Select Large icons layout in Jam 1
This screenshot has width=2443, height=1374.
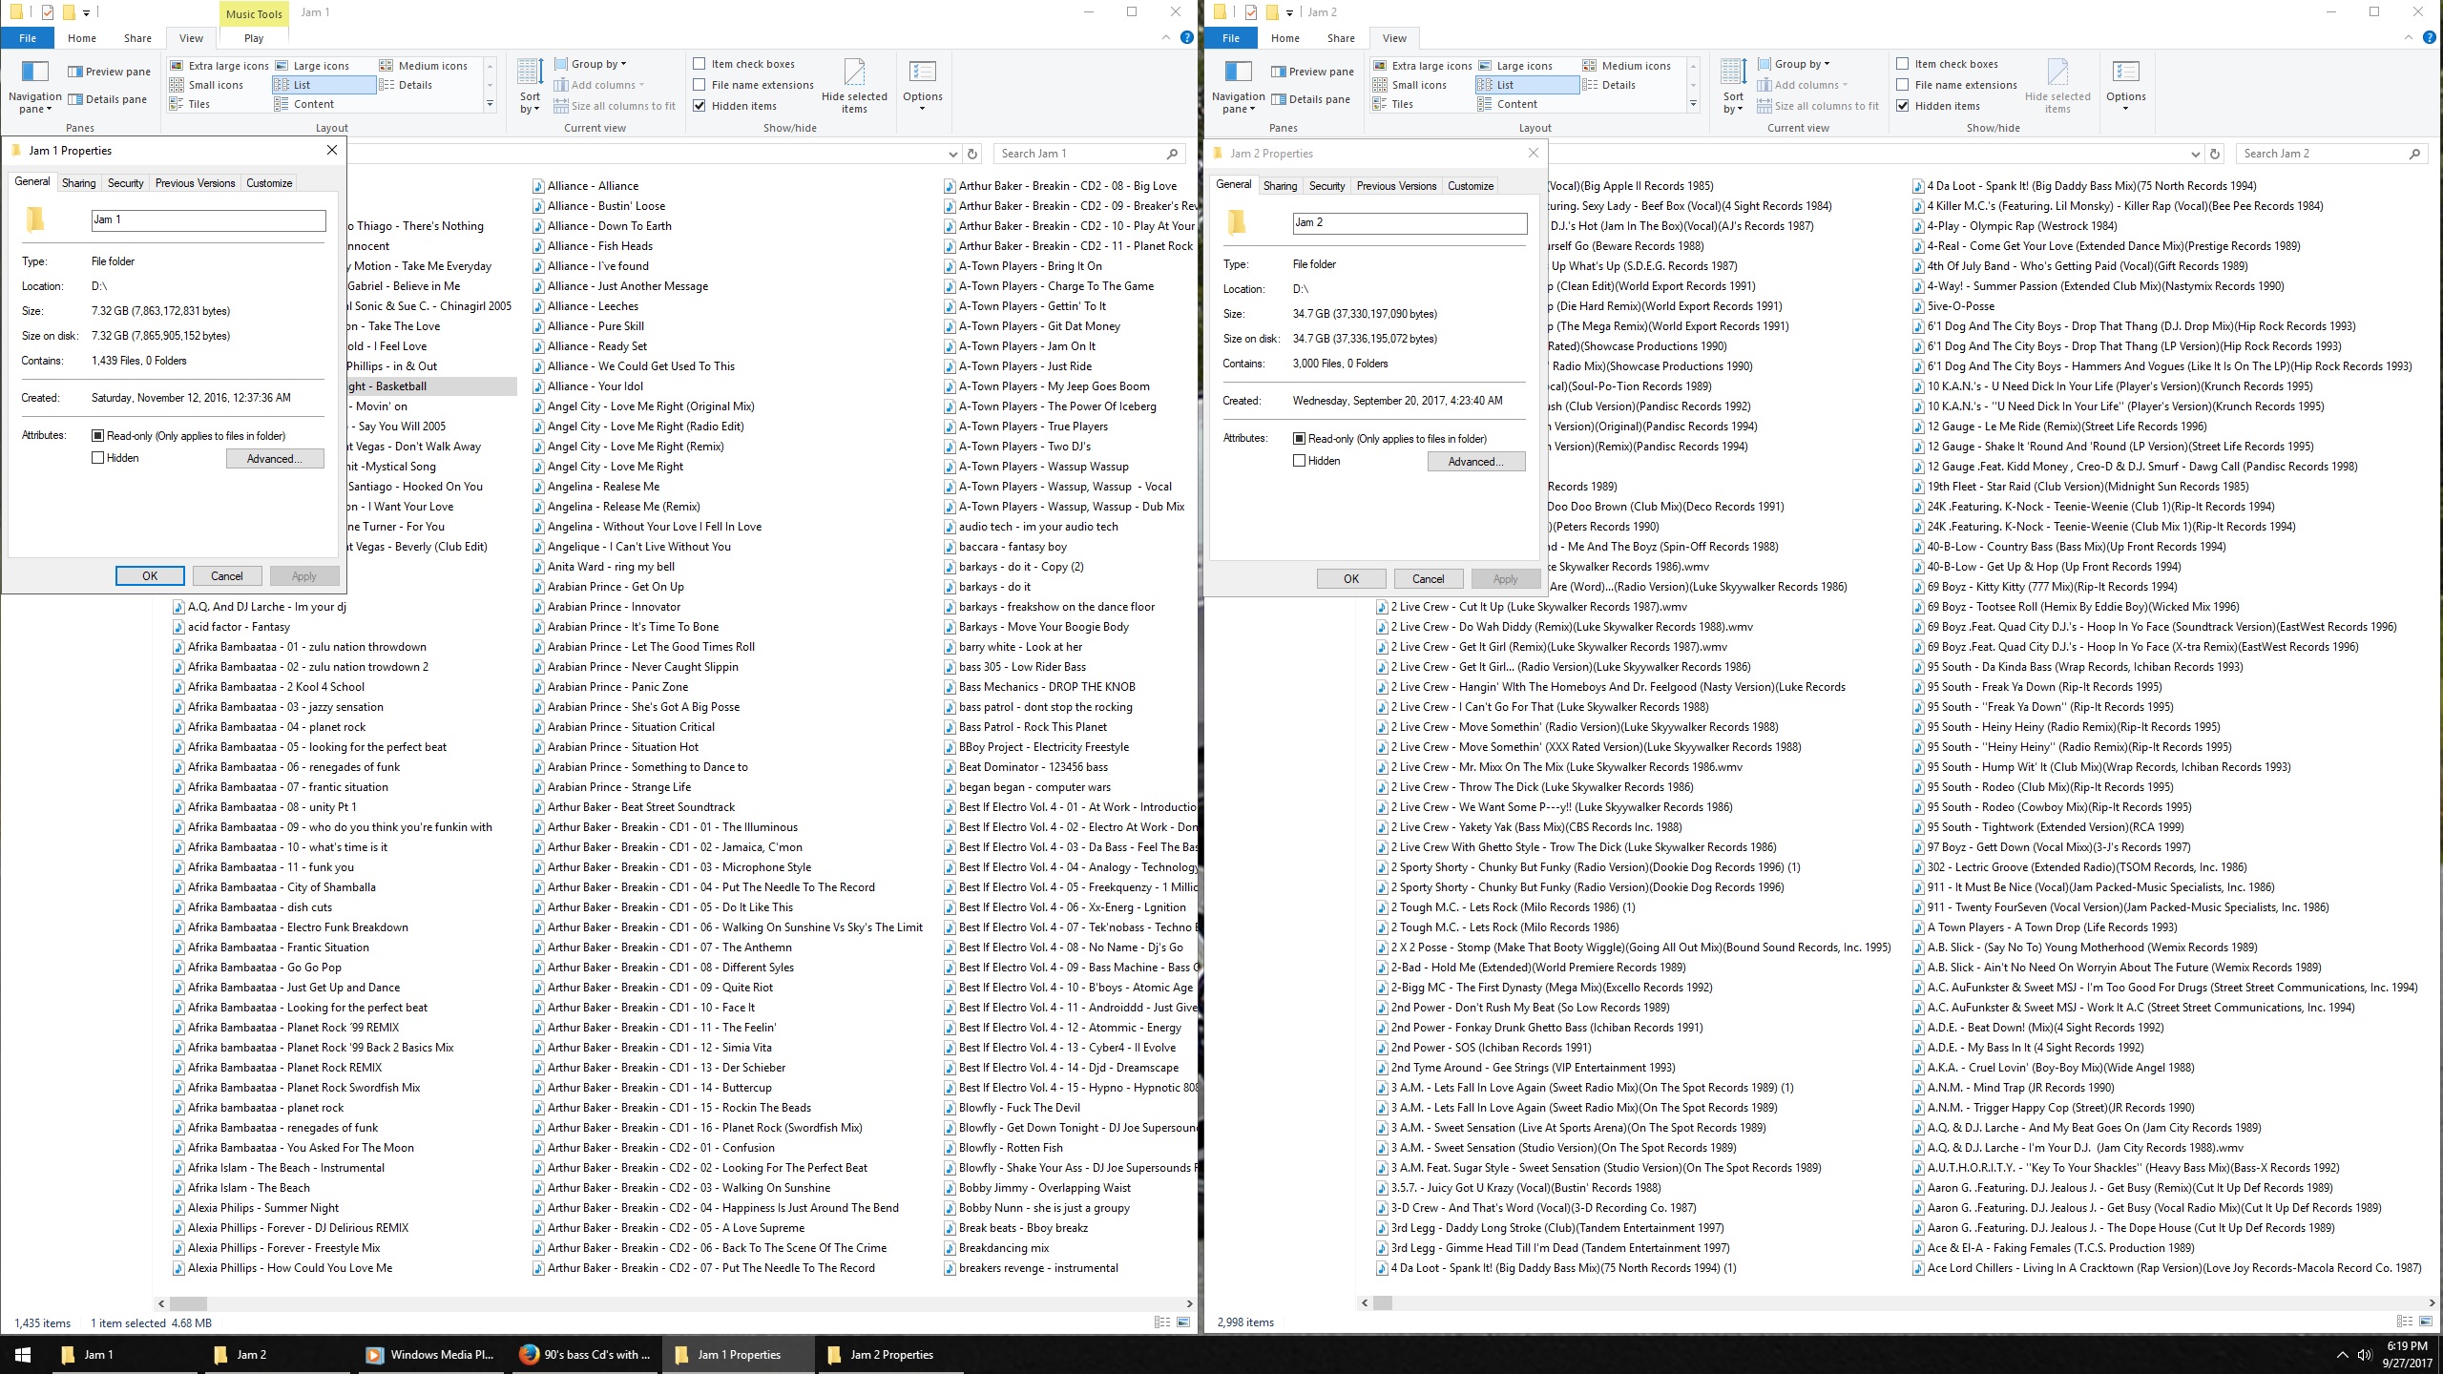point(312,66)
